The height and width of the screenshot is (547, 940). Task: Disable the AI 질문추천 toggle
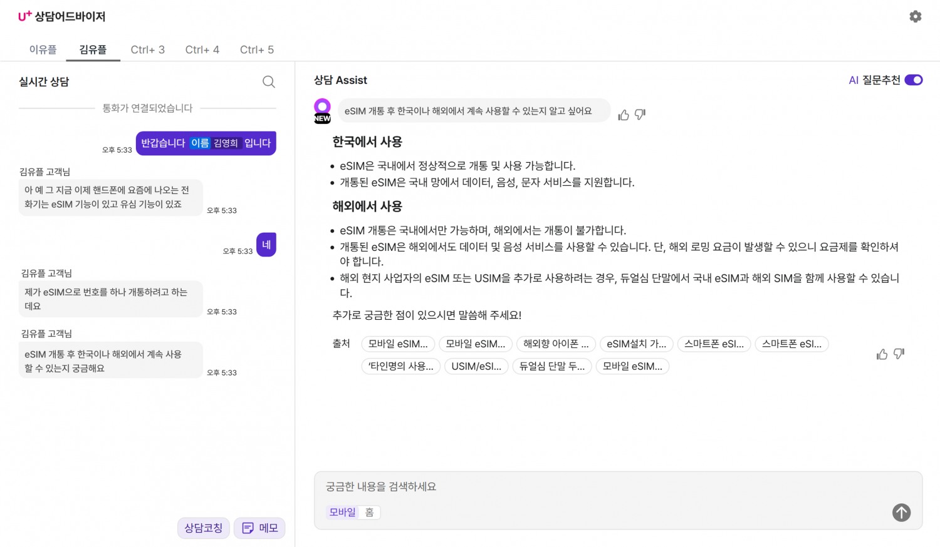pyautogui.click(x=914, y=79)
